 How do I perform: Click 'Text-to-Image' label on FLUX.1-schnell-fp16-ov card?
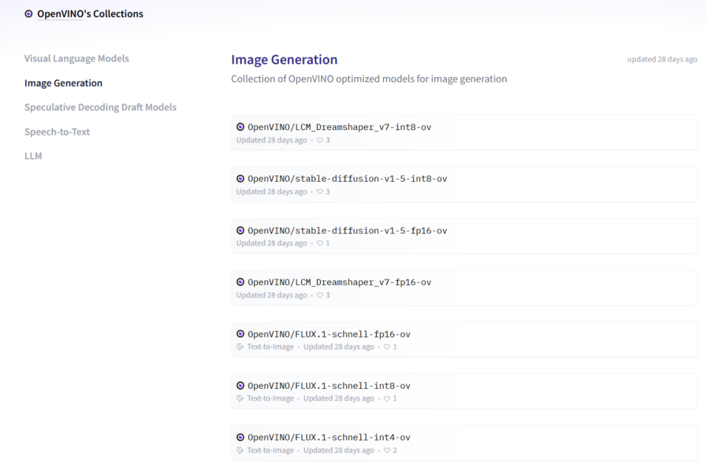pos(270,346)
